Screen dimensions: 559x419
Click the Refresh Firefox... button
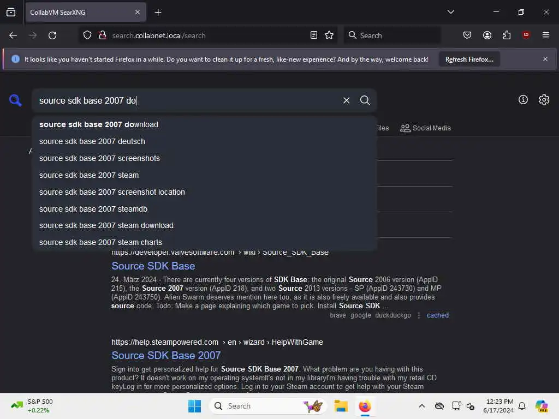[x=469, y=59]
